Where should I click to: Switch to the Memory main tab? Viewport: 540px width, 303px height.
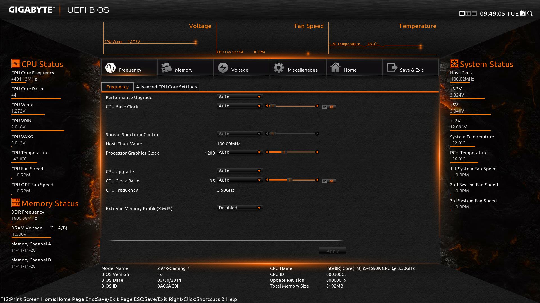click(185, 67)
